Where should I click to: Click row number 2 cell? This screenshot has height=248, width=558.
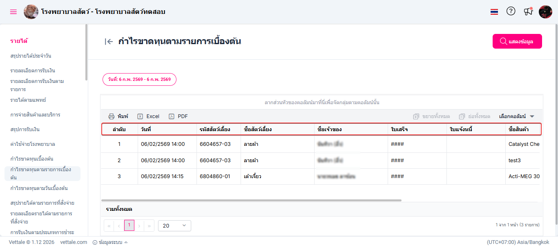point(119,161)
